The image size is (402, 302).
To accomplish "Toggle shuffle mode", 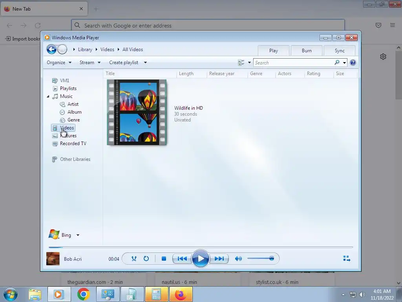I will click(134, 259).
